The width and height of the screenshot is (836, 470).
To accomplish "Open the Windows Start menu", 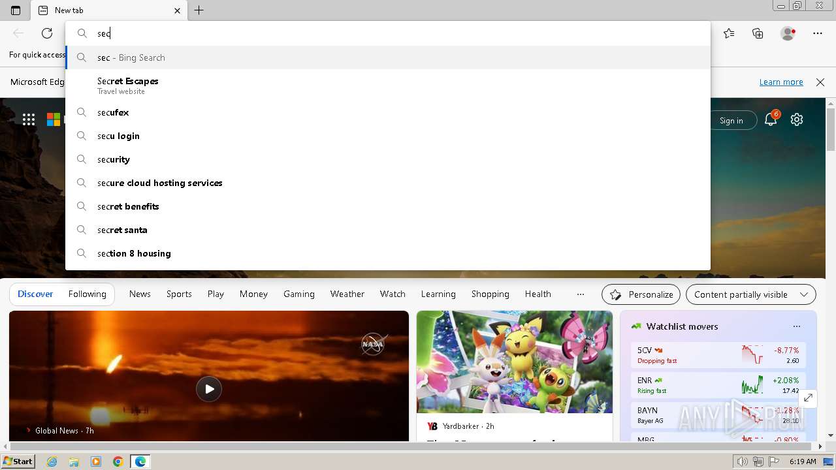I will click(18, 462).
